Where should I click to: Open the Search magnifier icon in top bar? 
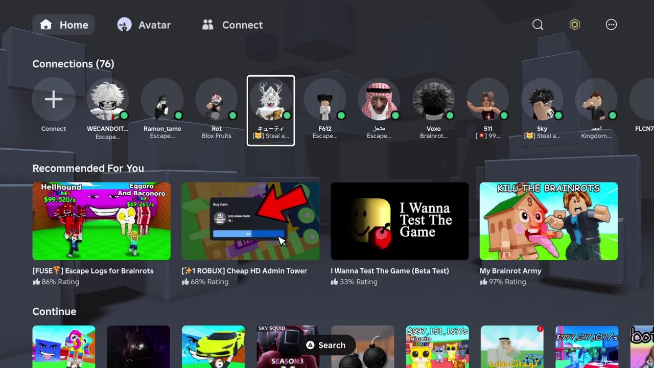[538, 25]
